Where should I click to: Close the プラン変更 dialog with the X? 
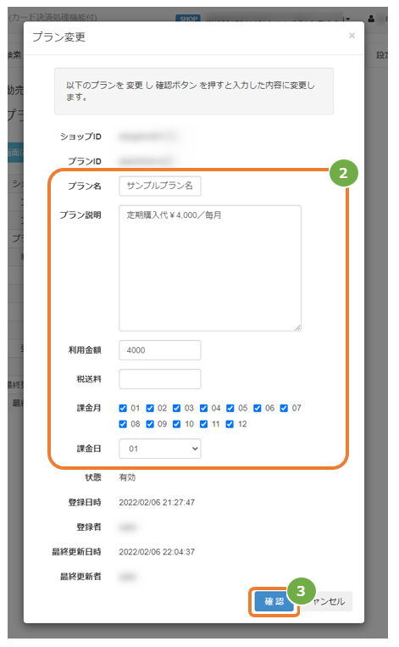point(352,36)
